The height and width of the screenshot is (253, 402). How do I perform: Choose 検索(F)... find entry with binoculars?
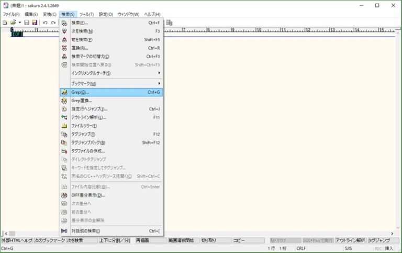click(80, 23)
